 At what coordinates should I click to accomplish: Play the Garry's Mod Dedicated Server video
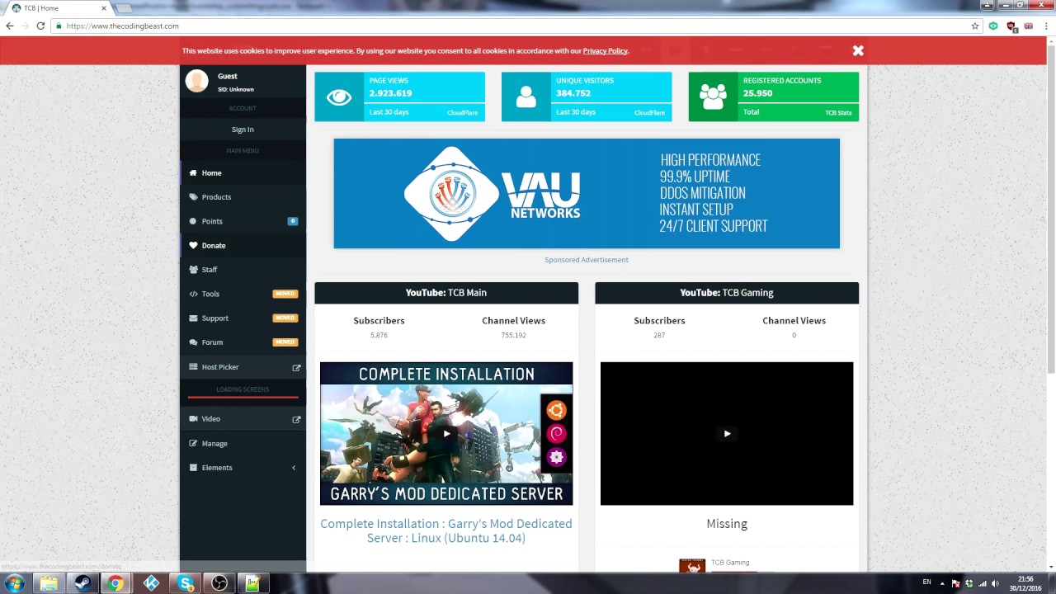pos(446,433)
